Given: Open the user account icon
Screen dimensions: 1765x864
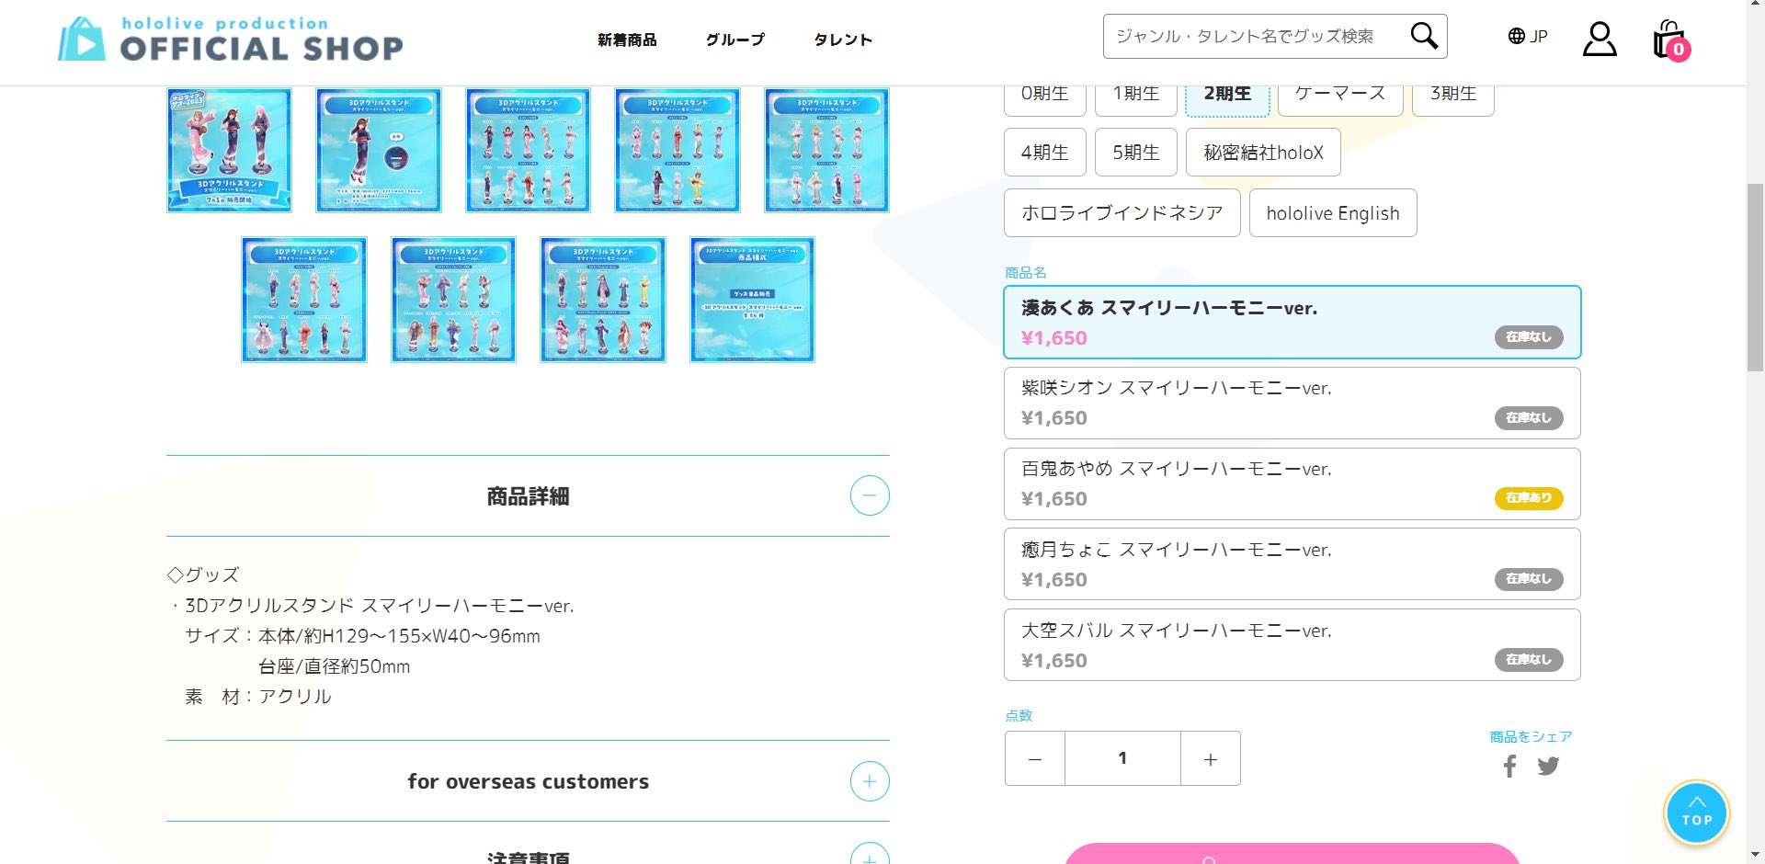Looking at the screenshot, I should tap(1600, 39).
